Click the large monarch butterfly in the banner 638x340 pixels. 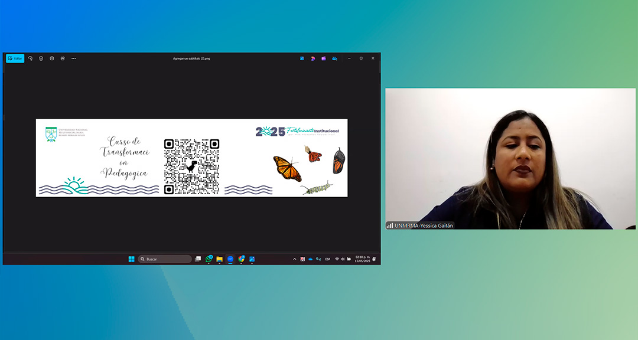click(287, 168)
